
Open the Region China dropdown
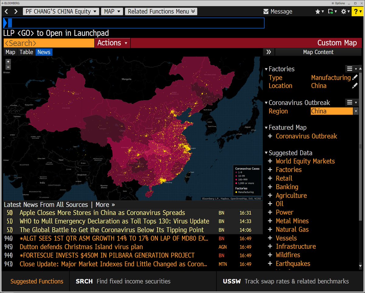point(356,111)
